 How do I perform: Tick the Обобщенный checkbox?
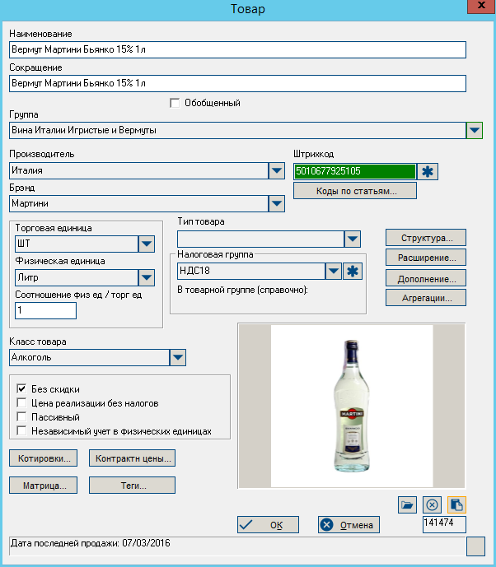[x=175, y=103]
